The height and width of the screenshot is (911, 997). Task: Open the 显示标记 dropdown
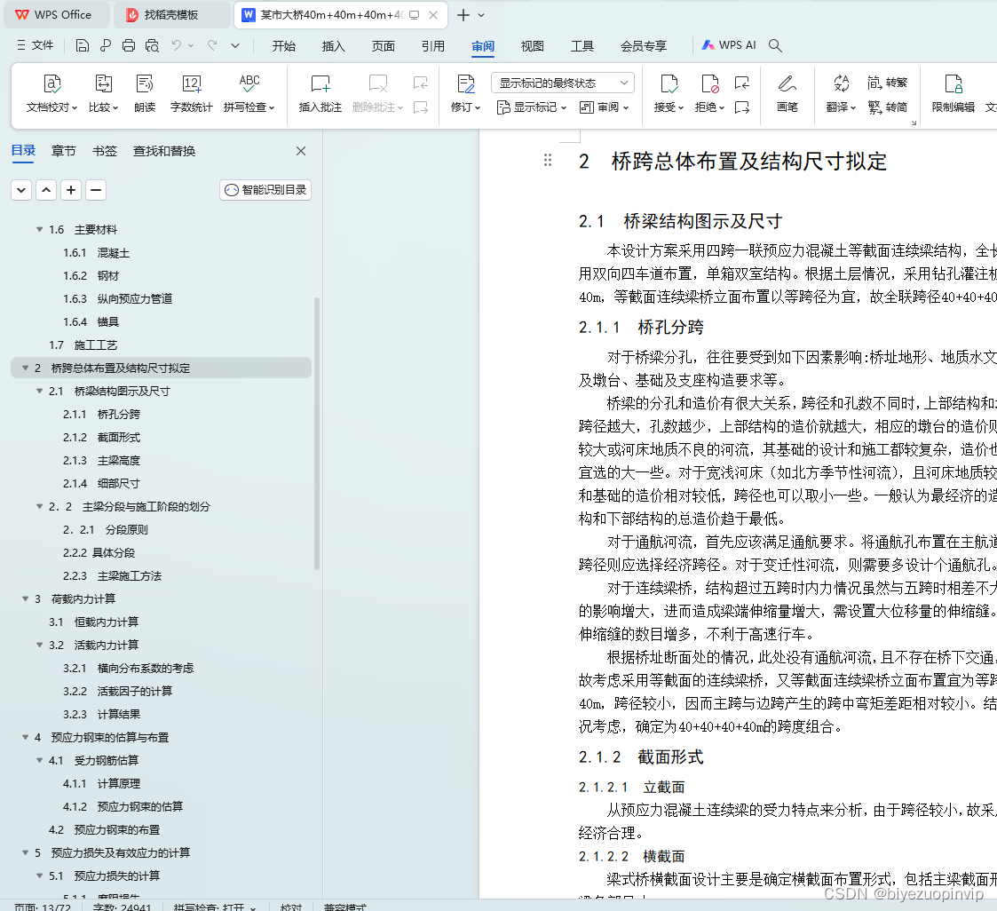pyautogui.click(x=532, y=107)
